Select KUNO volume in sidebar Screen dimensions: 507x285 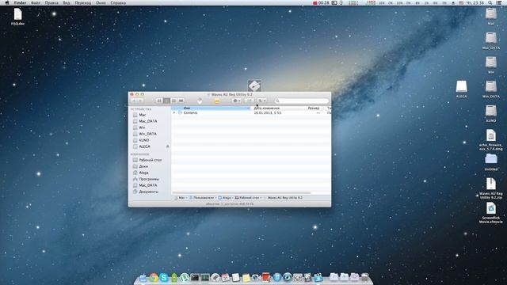click(144, 140)
